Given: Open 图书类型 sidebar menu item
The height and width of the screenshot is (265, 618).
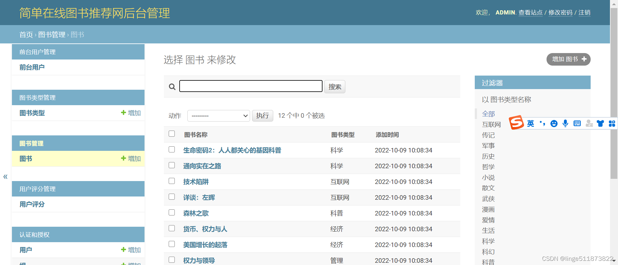Looking at the screenshot, I should [32, 113].
